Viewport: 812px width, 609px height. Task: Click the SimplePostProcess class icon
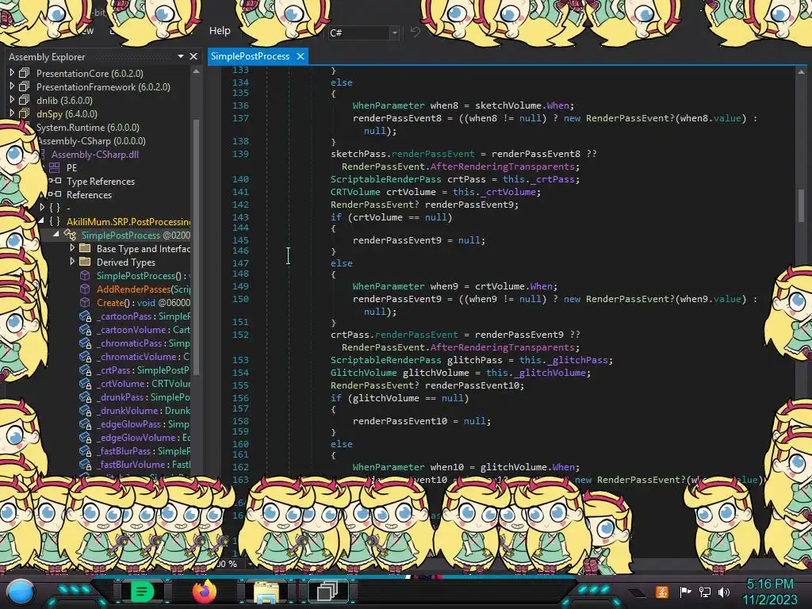point(71,235)
